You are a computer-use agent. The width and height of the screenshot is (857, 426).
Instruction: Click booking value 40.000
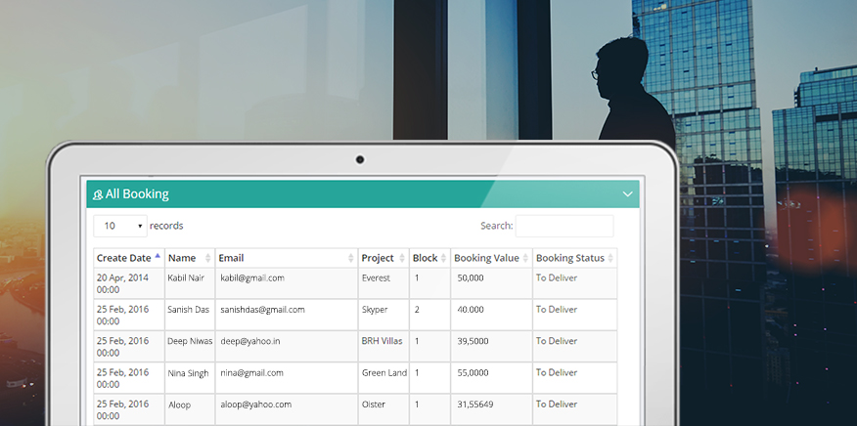coord(471,310)
